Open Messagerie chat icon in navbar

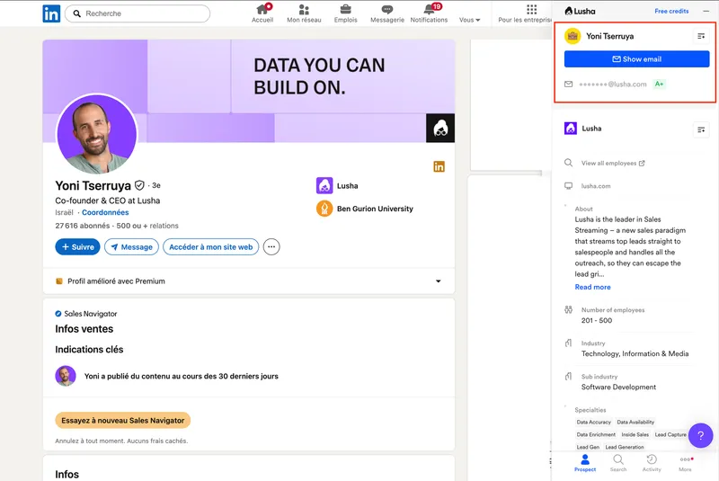[387, 11]
